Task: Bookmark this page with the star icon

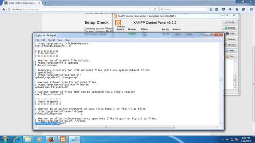Action: coord(211,10)
